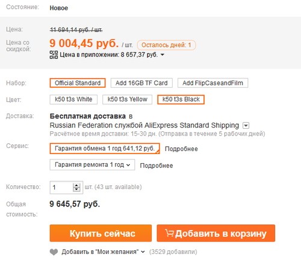Click into the quantity input field
This screenshot has width=301, height=260.
tap(61, 187)
